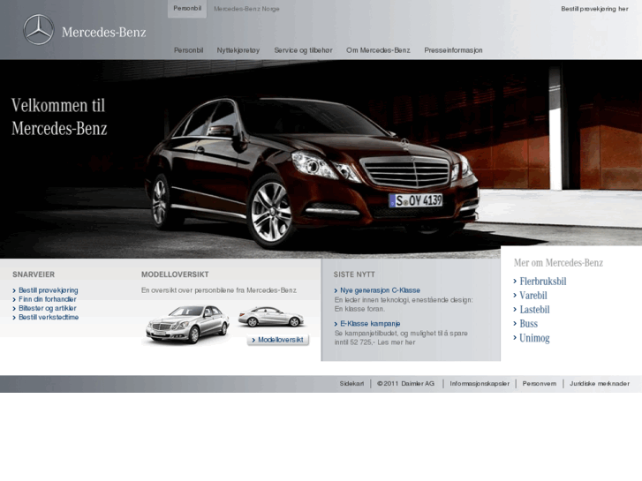This screenshot has width=642, height=481.
Task: Open the Varebil link
Action: [x=533, y=296]
